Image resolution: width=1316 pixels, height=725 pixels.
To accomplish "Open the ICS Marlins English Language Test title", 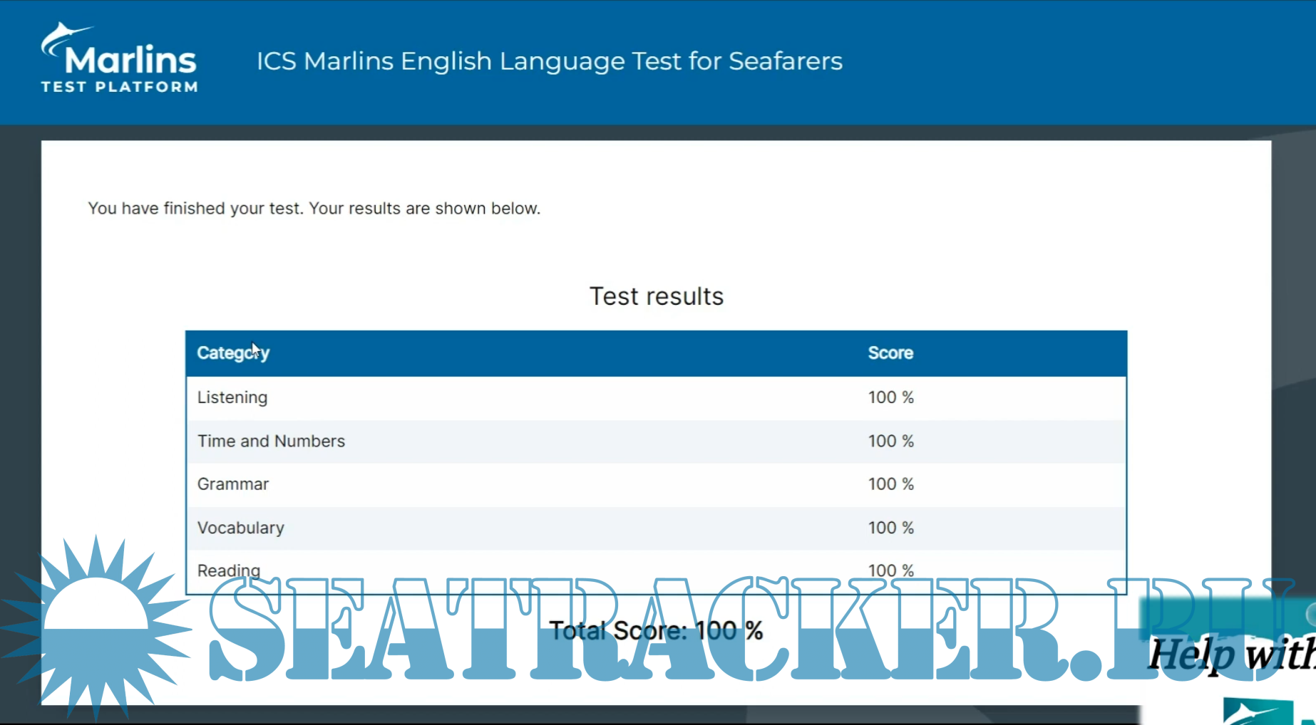I will click(549, 61).
